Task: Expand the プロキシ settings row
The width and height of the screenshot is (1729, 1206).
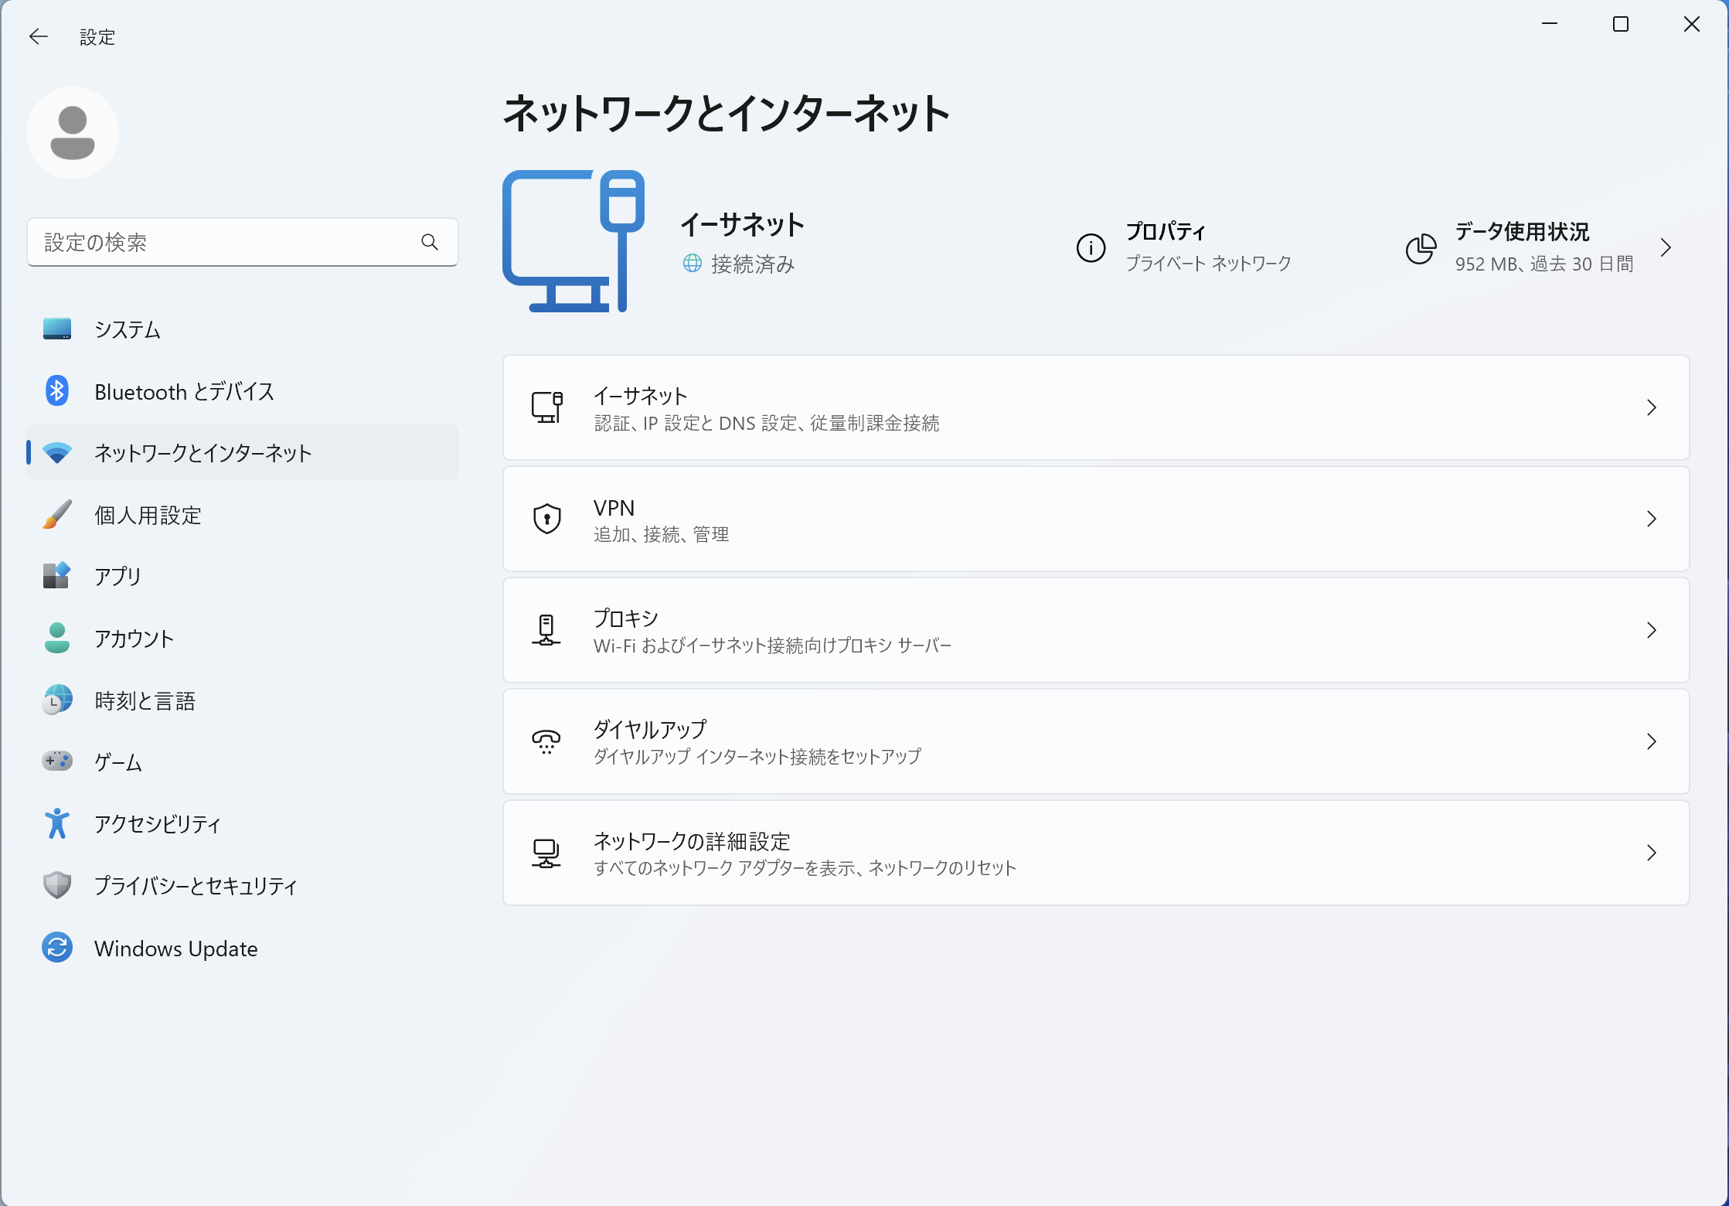Action: point(1652,630)
